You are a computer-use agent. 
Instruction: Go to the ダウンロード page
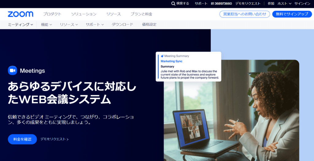point(122,24)
